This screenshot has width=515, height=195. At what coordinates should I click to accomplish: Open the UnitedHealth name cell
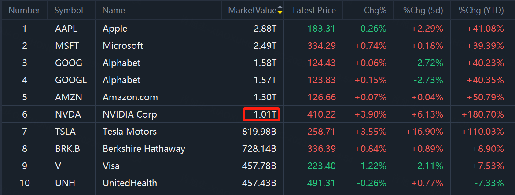[130, 183]
